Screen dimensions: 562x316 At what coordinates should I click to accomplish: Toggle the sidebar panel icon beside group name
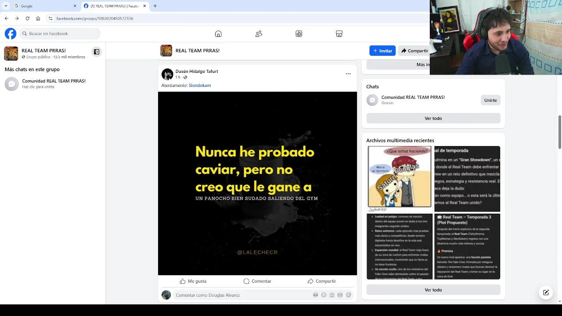tap(97, 52)
